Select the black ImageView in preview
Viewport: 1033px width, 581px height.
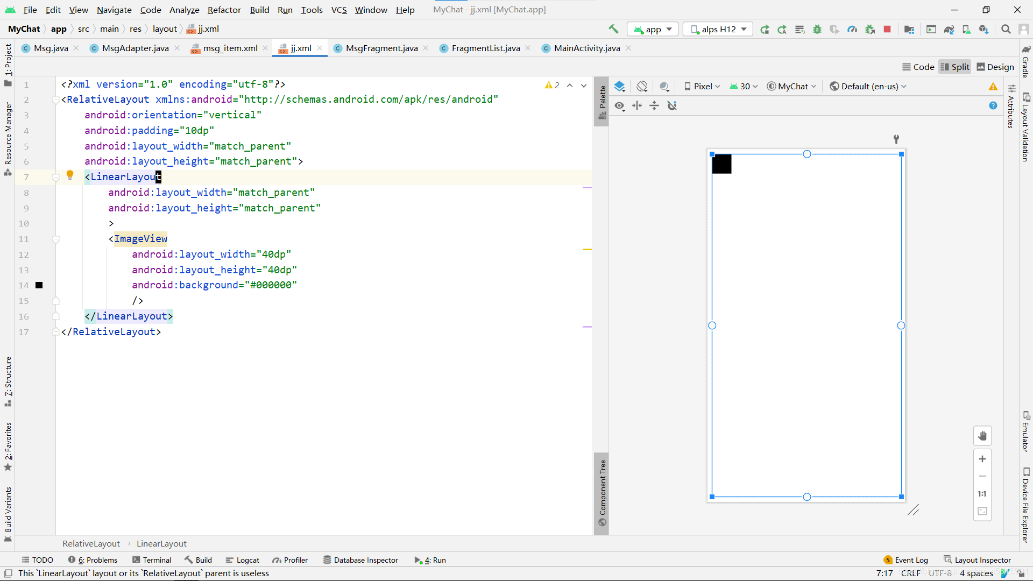coord(721,164)
